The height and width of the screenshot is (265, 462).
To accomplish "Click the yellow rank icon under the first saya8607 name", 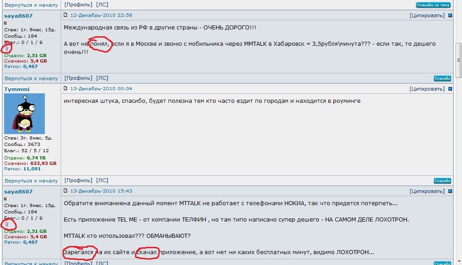I will pos(5,23).
